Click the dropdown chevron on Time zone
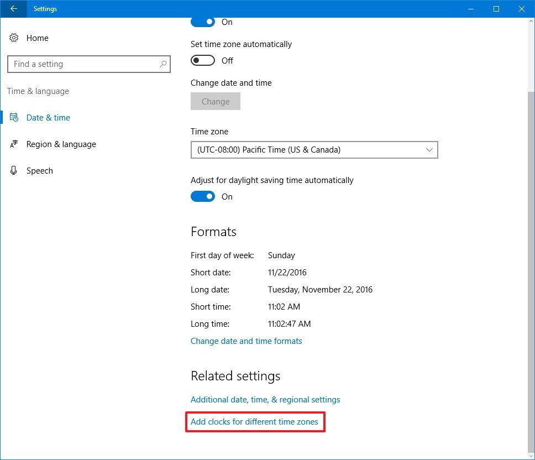 [429, 150]
